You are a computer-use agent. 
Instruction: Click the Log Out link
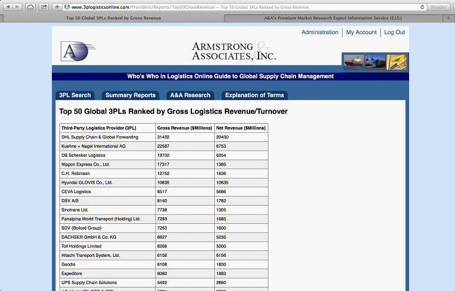(x=394, y=32)
